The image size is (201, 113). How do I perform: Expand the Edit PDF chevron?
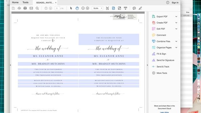click(176, 29)
